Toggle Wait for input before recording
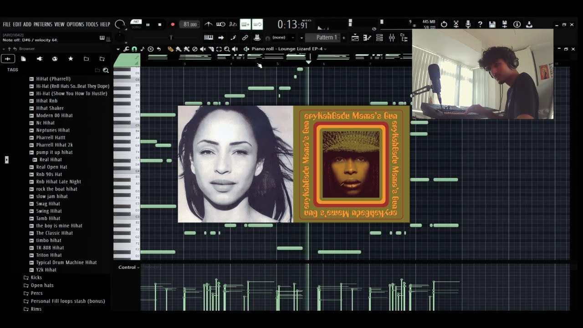Image resolution: width=583 pixels, height=328 pixels. (221, 24)
